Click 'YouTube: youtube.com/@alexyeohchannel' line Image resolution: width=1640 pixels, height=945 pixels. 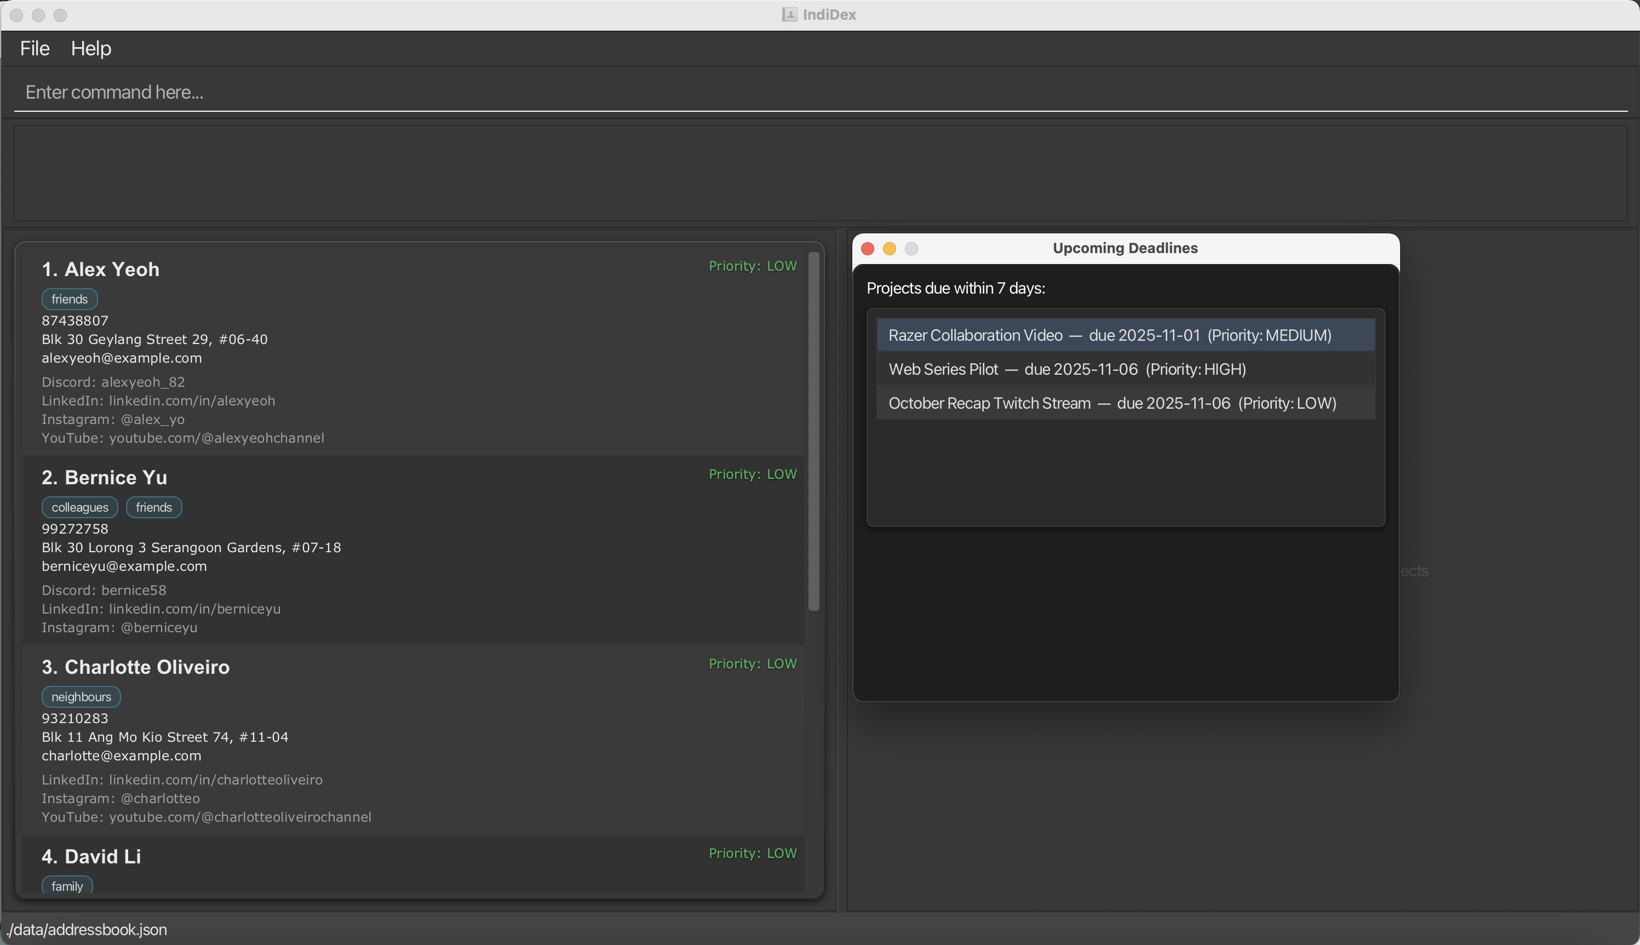click(x=183, y=438)
